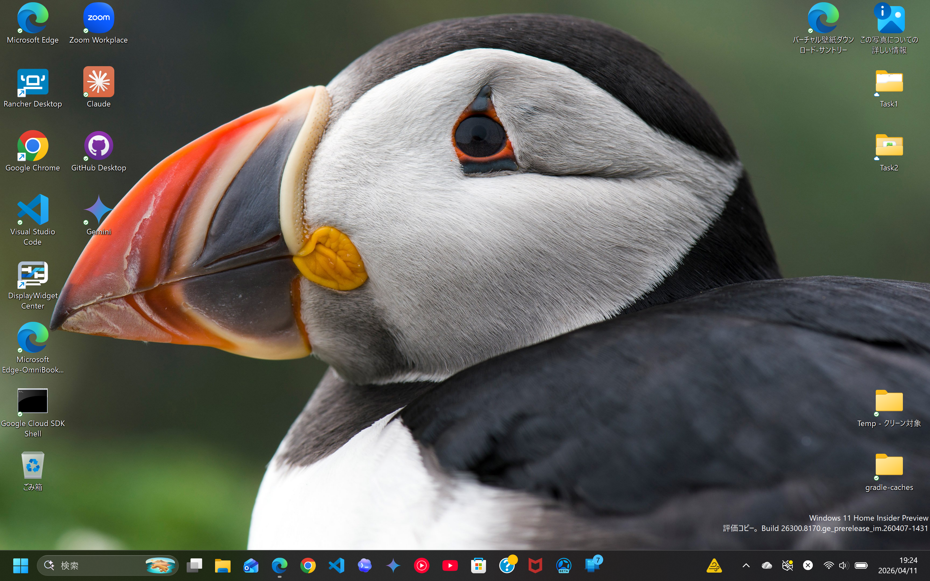The height and width of the screenshot is (581, 930).
Task: Click the speaker volume tray icon
Action: (843, 565)
